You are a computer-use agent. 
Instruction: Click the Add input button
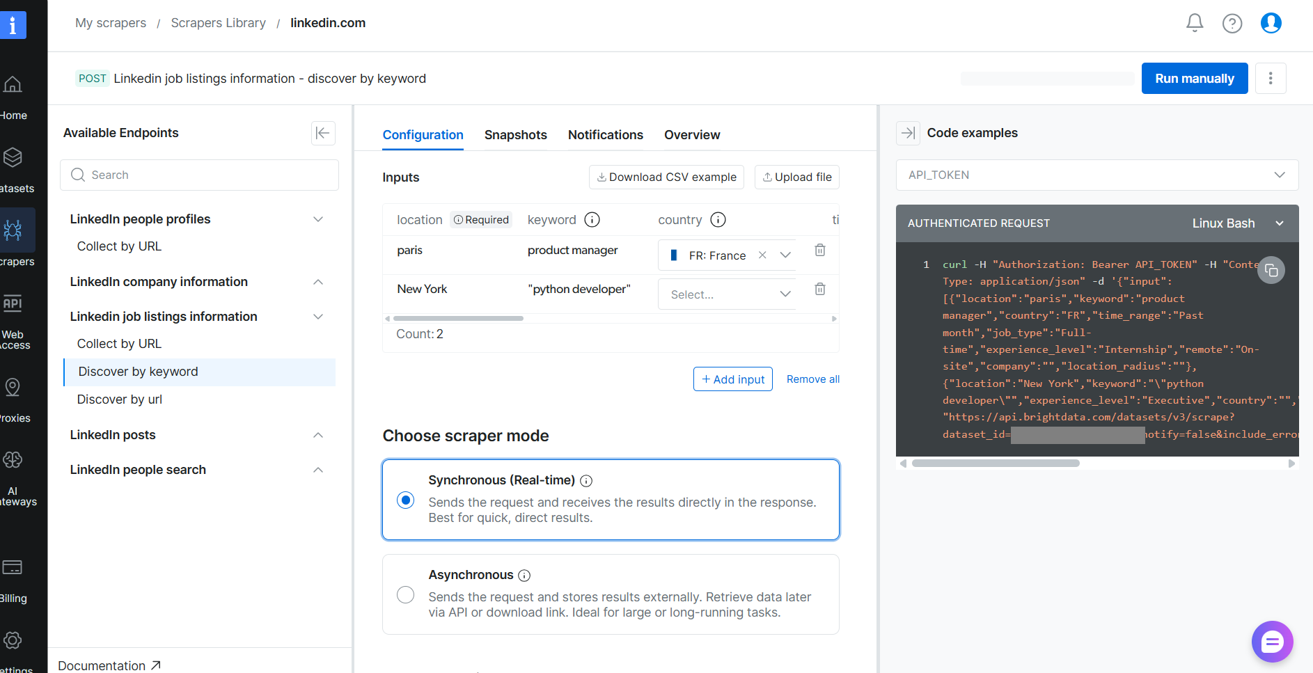point(732,379)
